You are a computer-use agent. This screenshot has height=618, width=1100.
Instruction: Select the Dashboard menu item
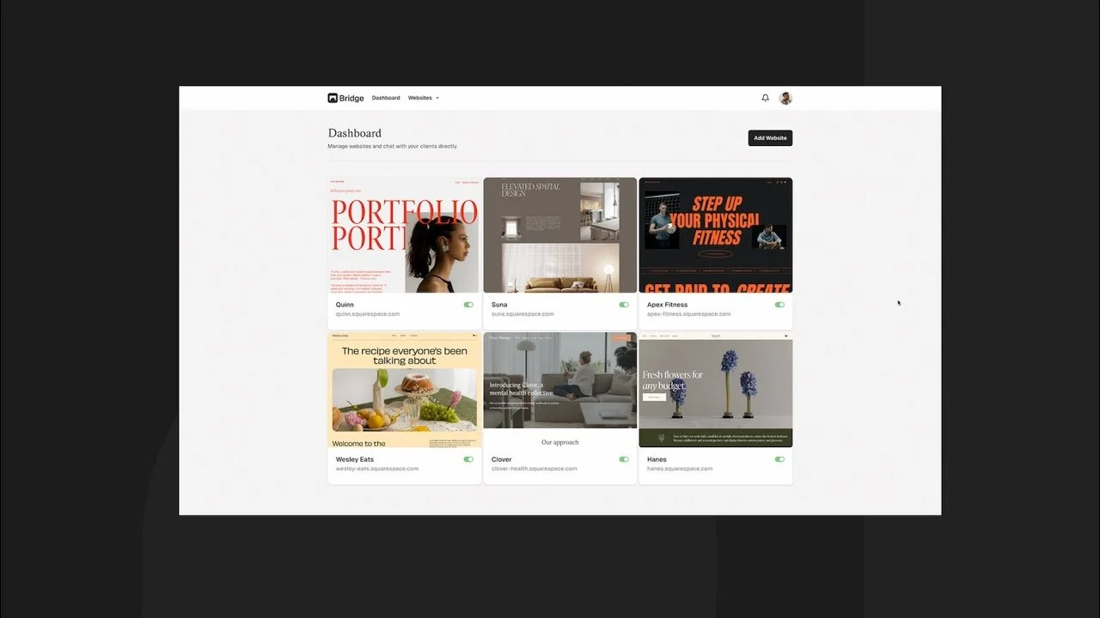[x=386, y=97]
